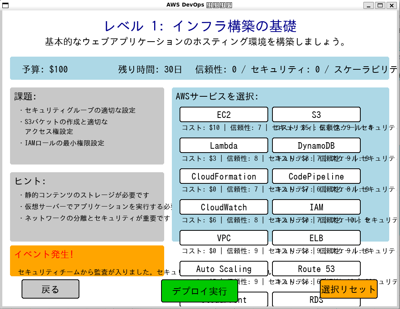
Task: Reset service selection with 選択リセット
Action: 348,289
